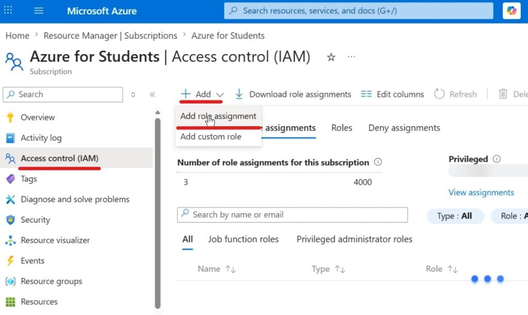The height and width of the screenshot is (315, 528).
Task: Click the Edit columns label
Action: (400, 95)
